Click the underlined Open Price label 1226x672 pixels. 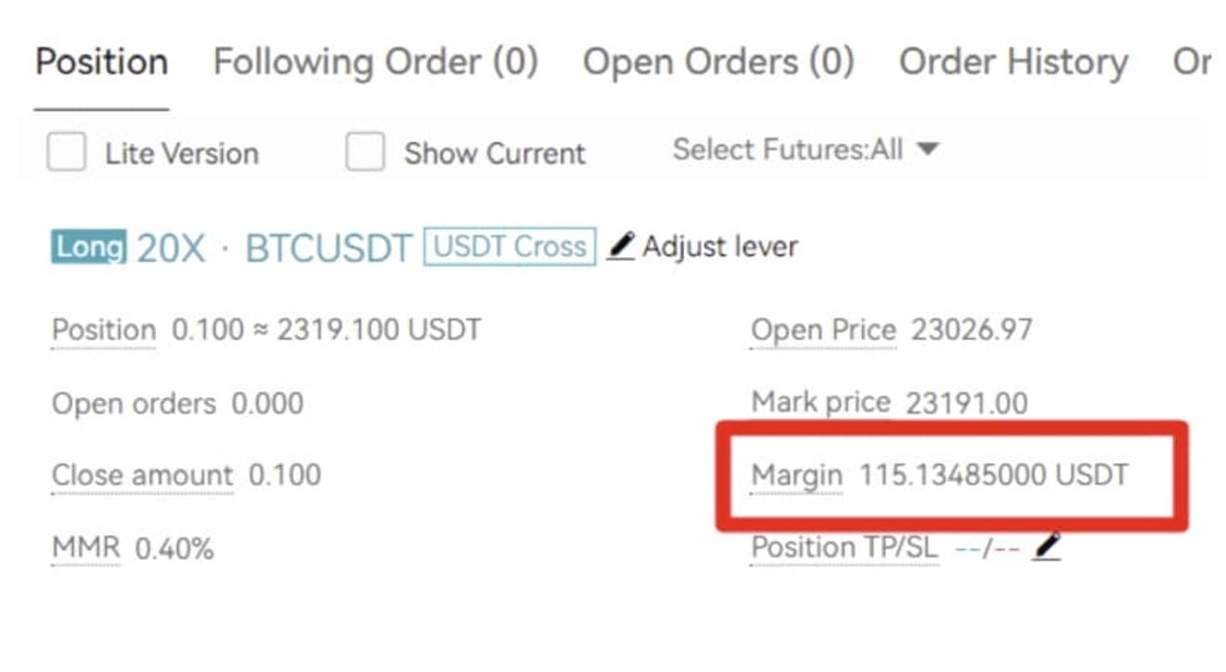[x=823, y=330]
